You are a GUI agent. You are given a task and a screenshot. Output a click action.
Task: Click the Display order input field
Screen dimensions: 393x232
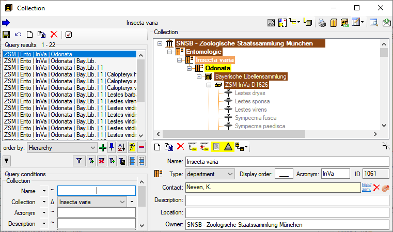284,174
